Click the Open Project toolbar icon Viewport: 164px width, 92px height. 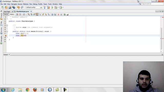pos(10,7)
